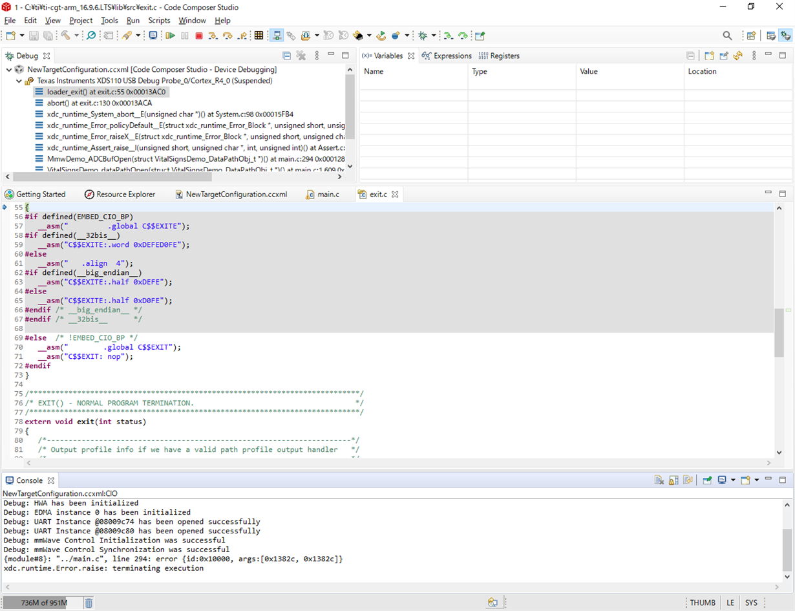Screen dimensions: 795x611
Task: Click the Load Program icon
Action: coord(306,36)
